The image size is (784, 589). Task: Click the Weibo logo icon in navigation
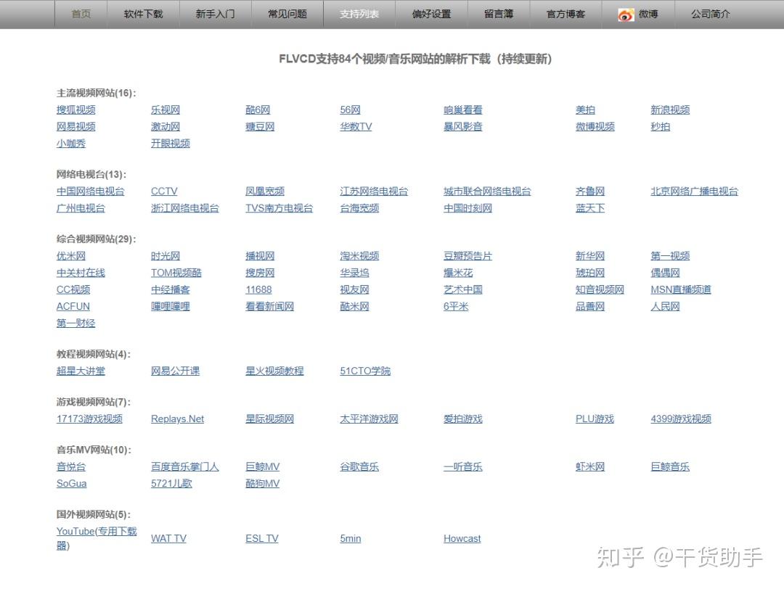[626, 15]
